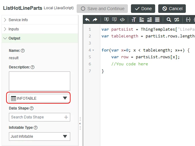195x146 pixels.
Task: Fold the code block at line 4
Action: pyautogui.click(x=93, y=50)
